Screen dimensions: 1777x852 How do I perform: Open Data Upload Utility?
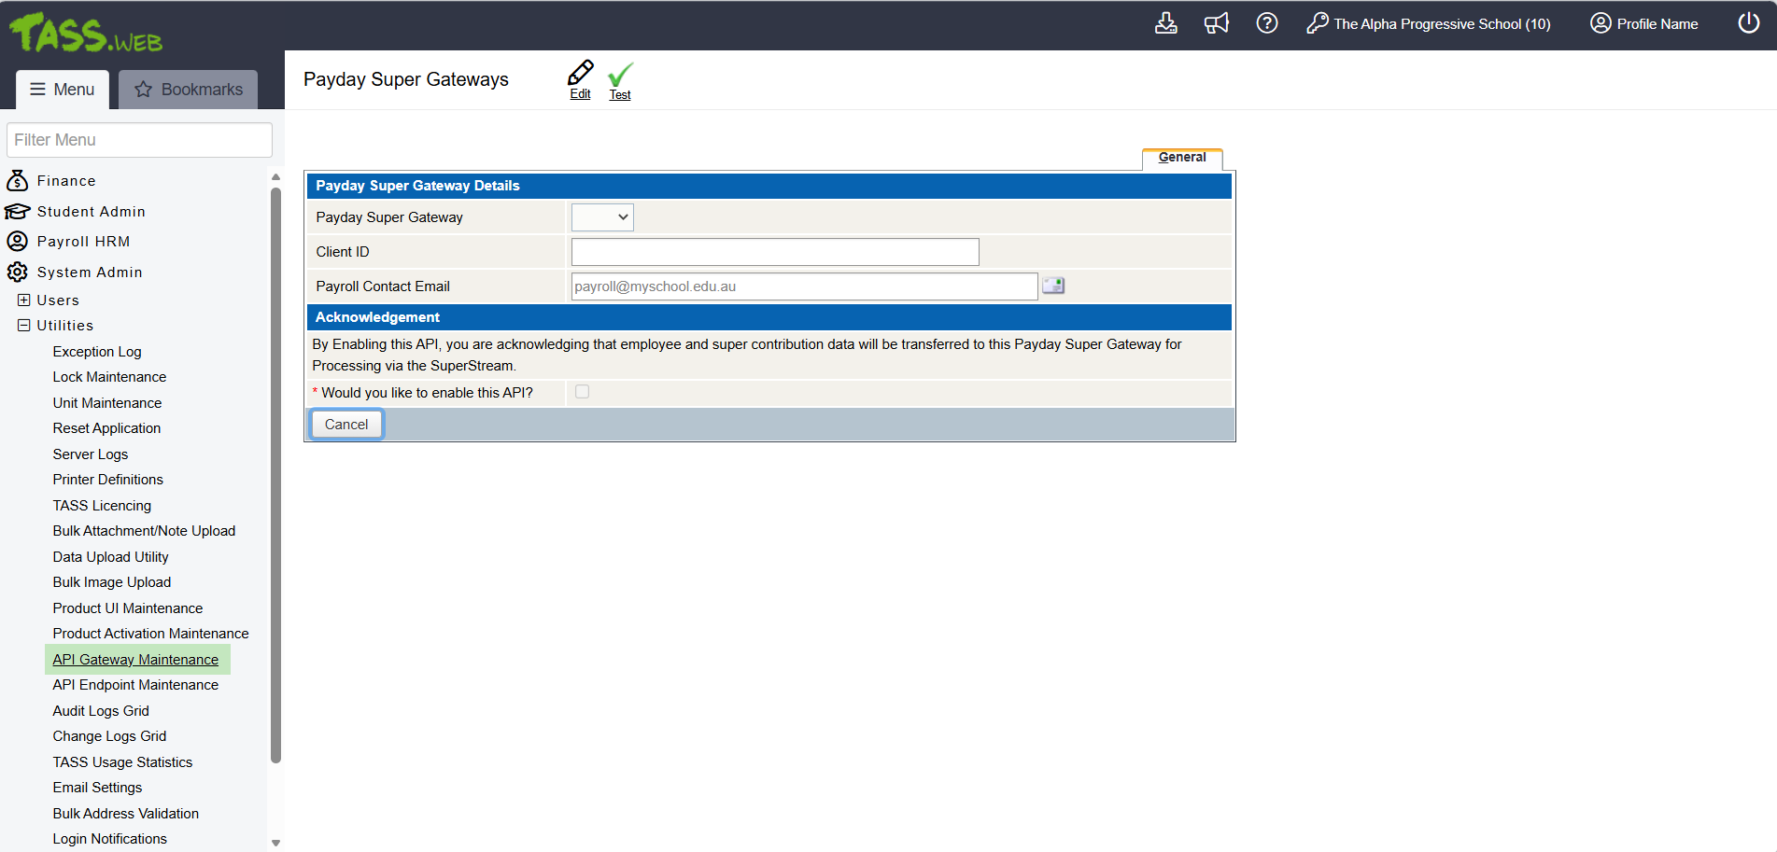click(x=111, y=557)
